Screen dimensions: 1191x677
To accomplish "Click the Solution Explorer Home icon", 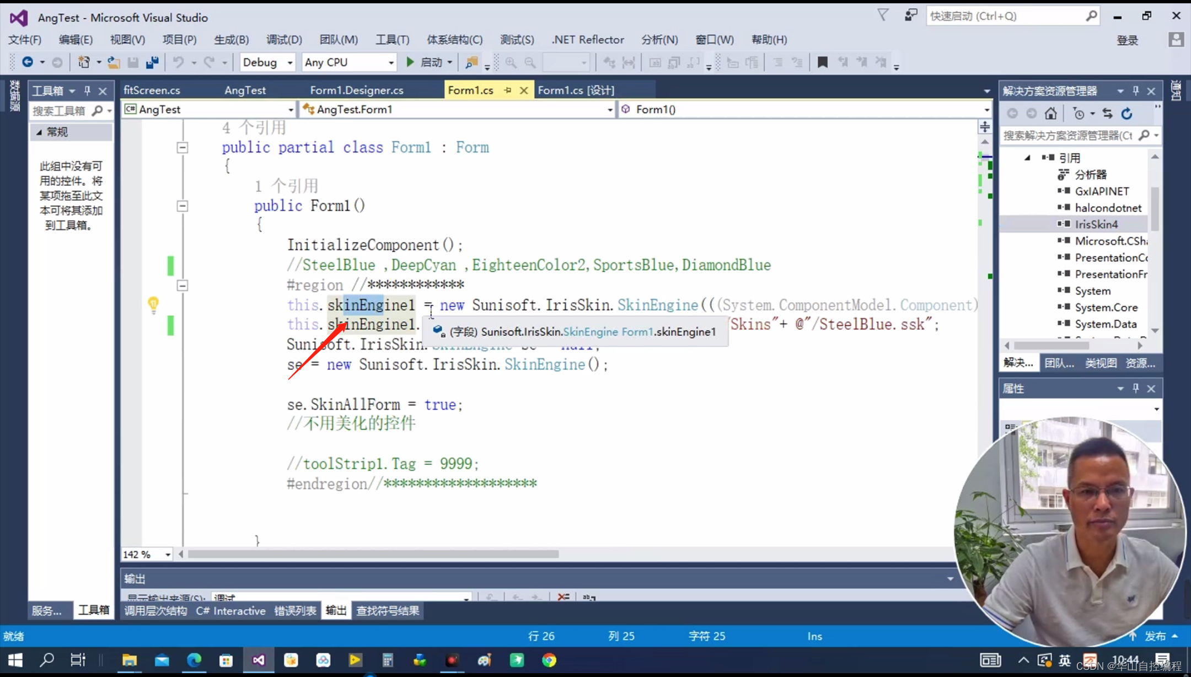I will click(x=1051, y=114).
